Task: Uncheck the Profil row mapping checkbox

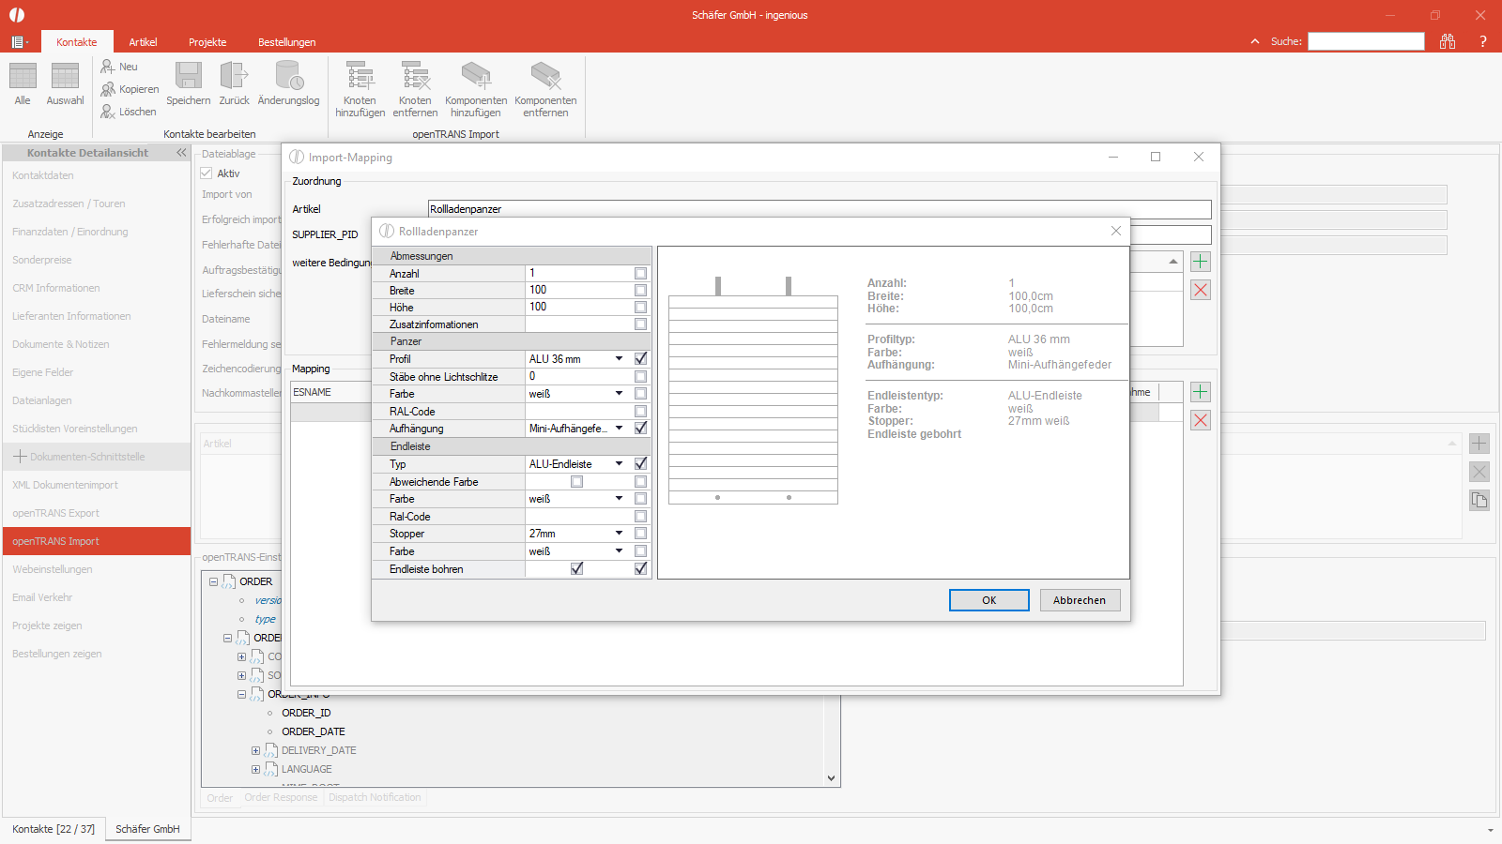Action: pyautogui.click(x=640, y=358)
